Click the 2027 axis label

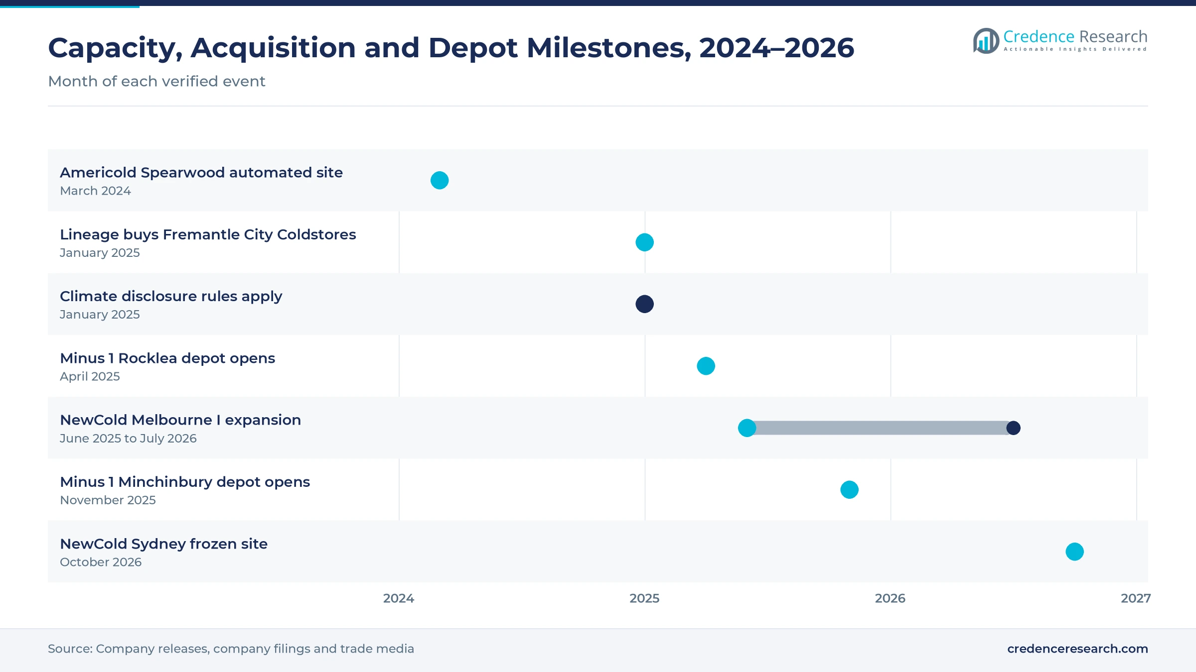[1136, 598]
